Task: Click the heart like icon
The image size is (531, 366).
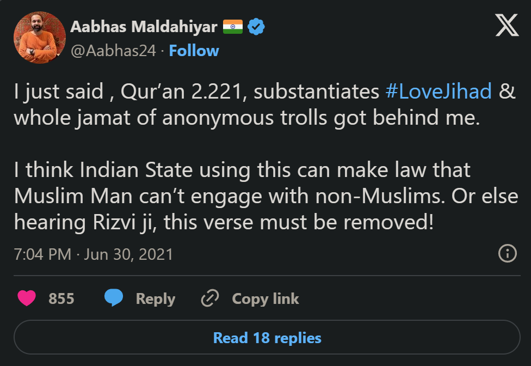Action: coord(27,298)
